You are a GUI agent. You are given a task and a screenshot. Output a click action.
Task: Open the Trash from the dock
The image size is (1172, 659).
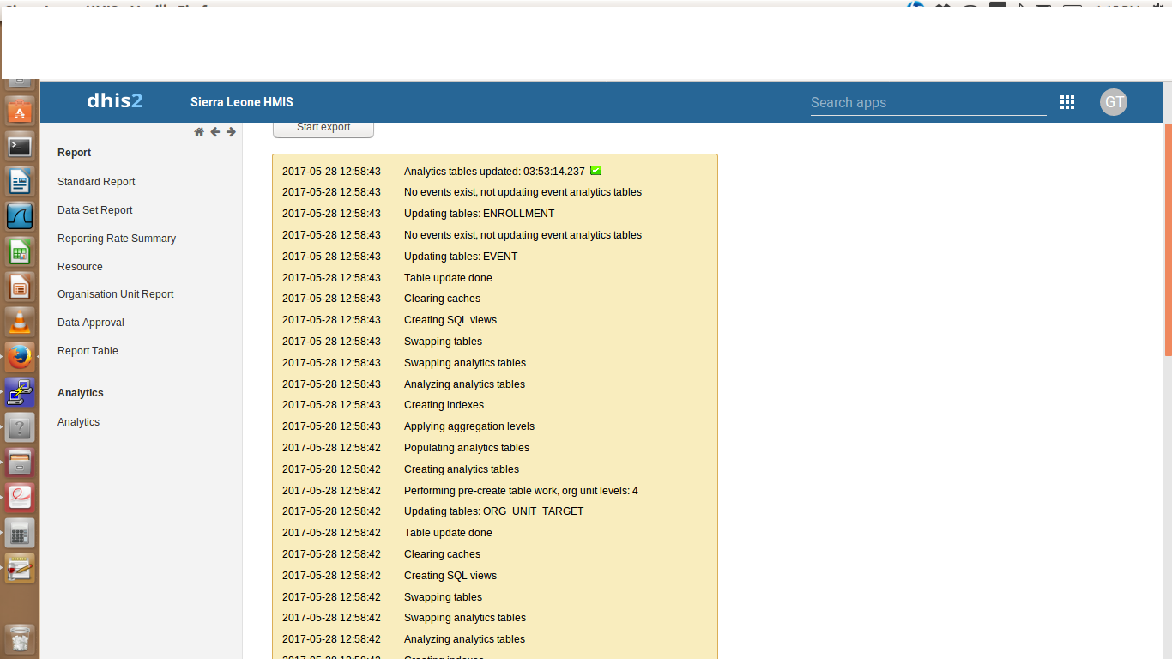pos(20,639)
